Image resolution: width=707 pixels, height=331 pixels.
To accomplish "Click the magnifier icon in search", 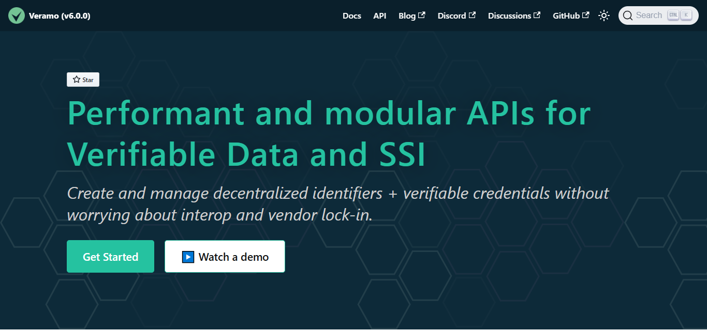I will coord(628,15).
